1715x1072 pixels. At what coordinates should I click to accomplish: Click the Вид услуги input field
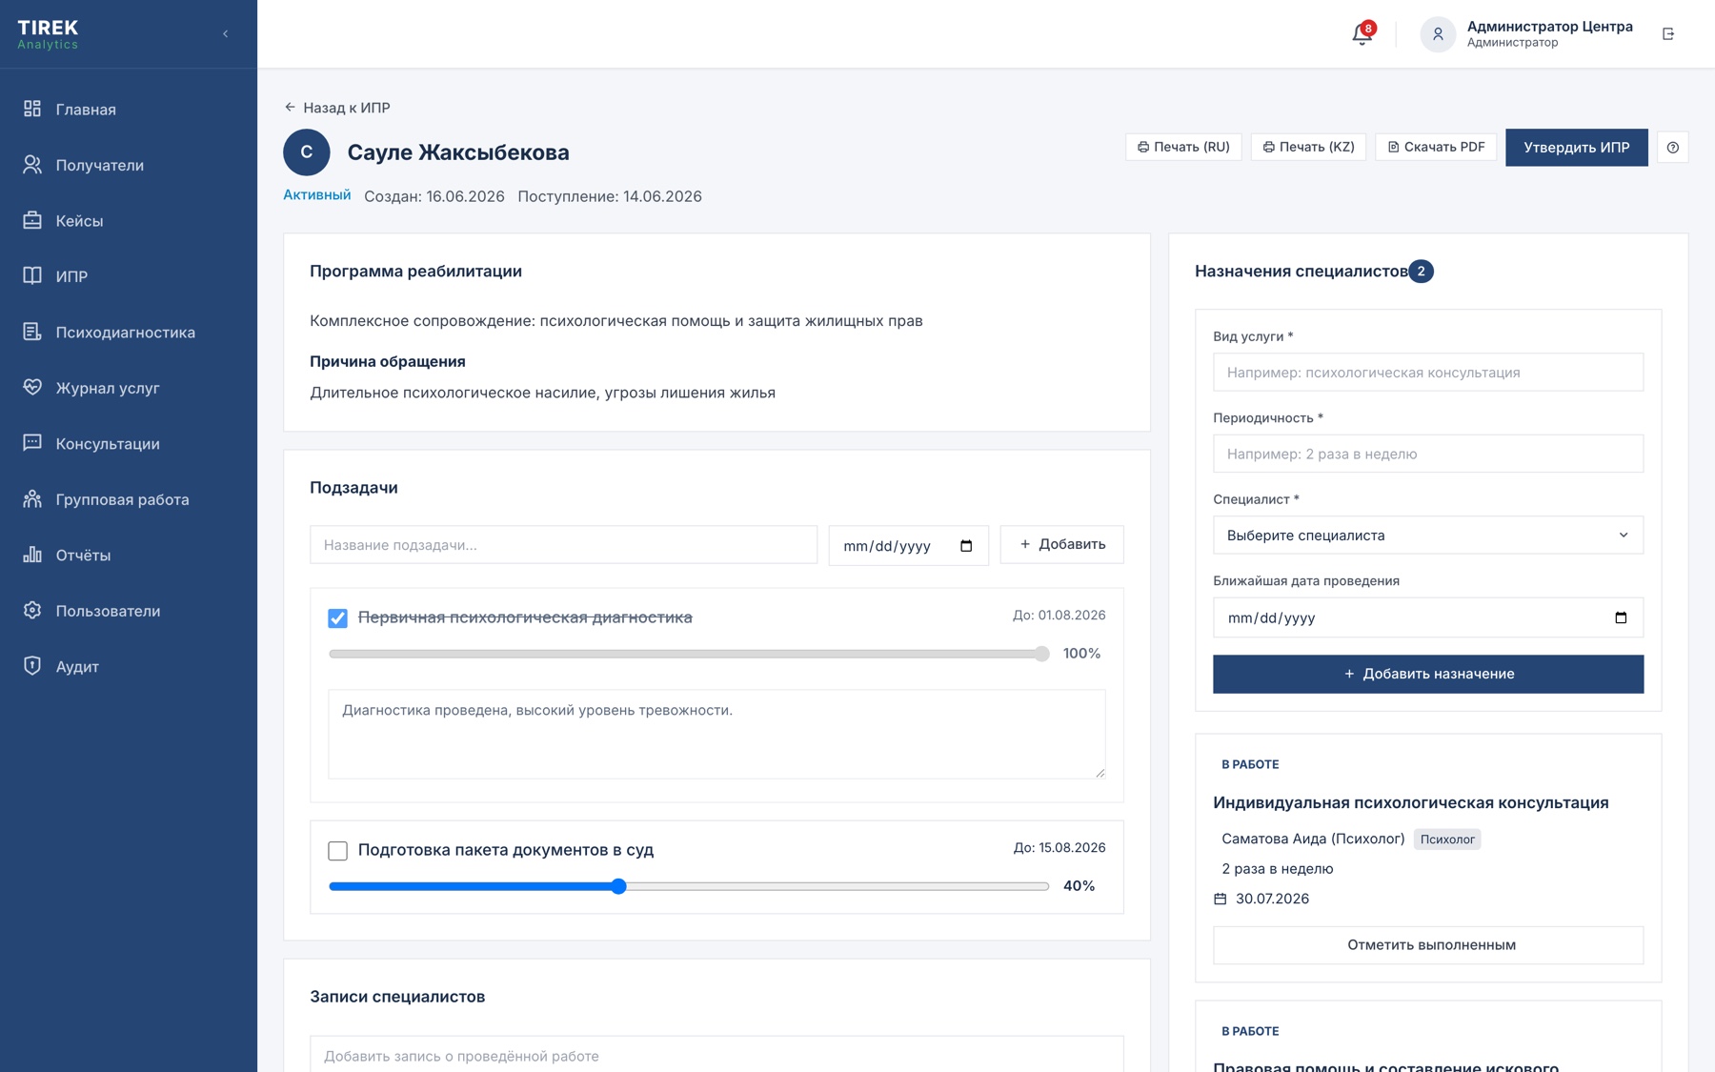coord(1427,373)
